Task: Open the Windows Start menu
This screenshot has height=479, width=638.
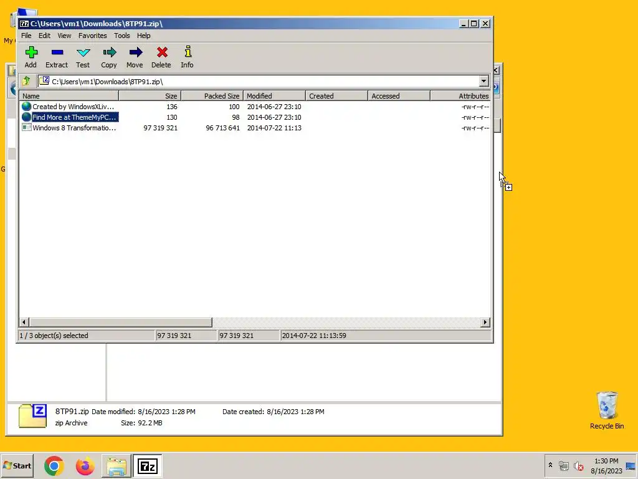Action: click(x=17, y=465)
